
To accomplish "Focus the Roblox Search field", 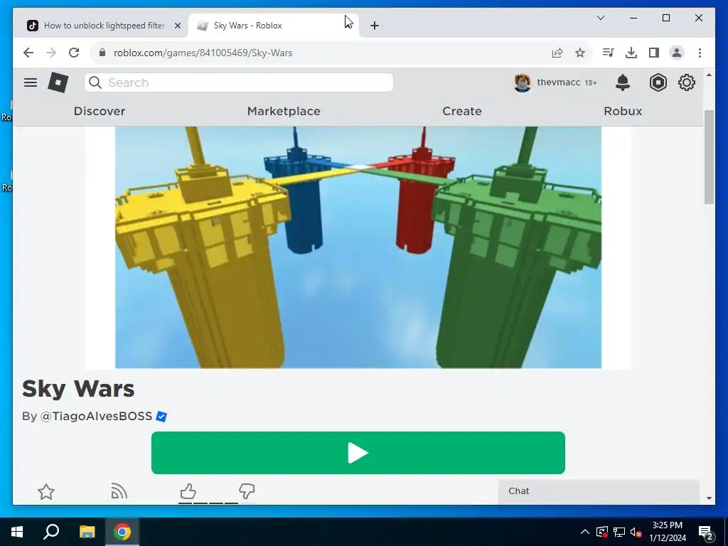I will click(239, 82).
